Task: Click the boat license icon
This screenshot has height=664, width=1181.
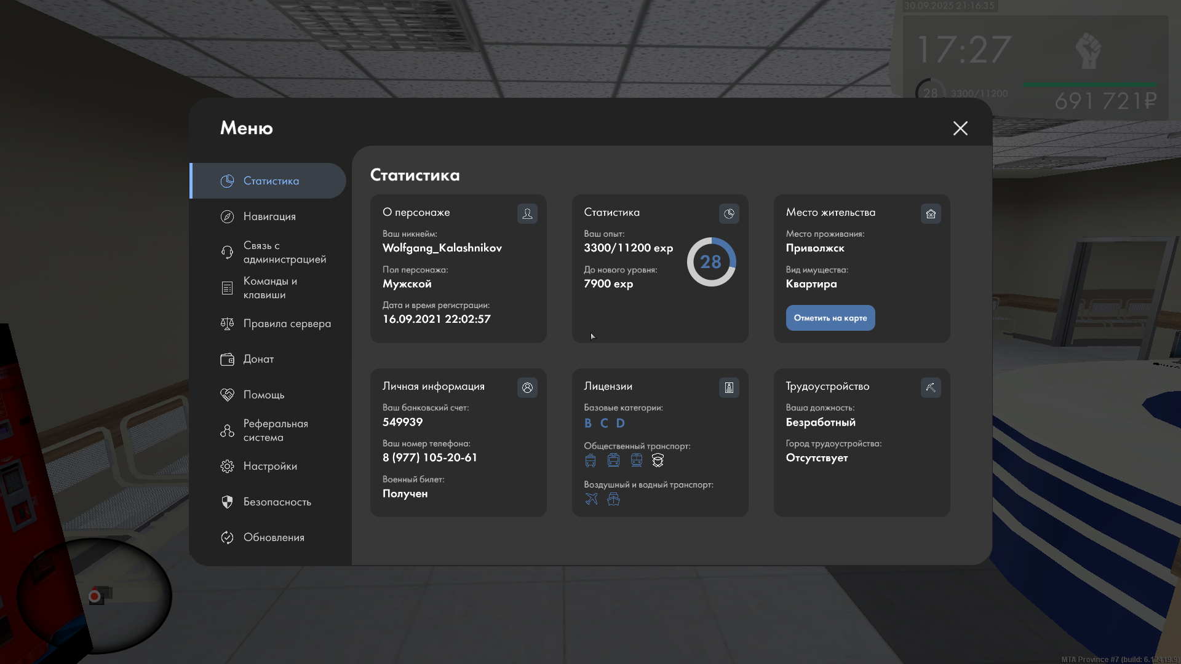Action: (x=613, y=499)
